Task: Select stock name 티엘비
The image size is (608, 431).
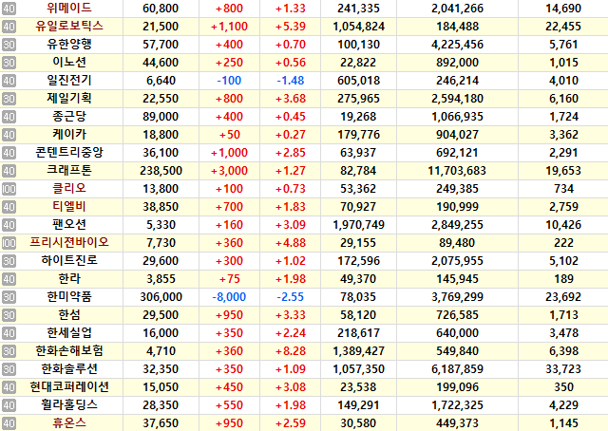Action: (x=69, y=206)
